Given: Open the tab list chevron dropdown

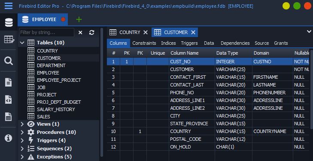Looking at the screenshot, I should click(309, 31).
